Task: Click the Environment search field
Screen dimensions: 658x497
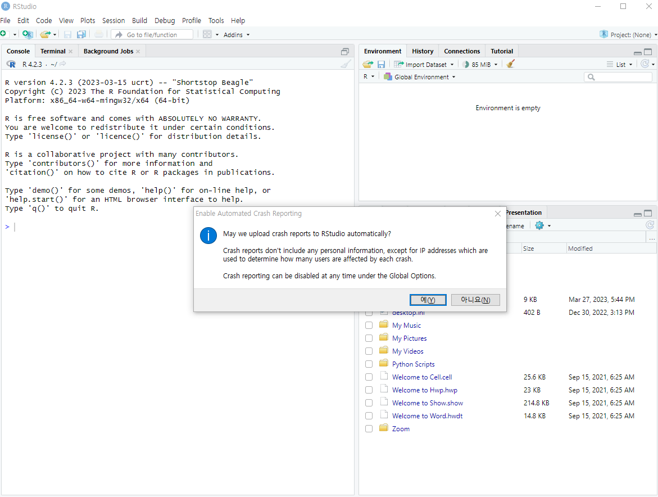Action: click(618, 77)
